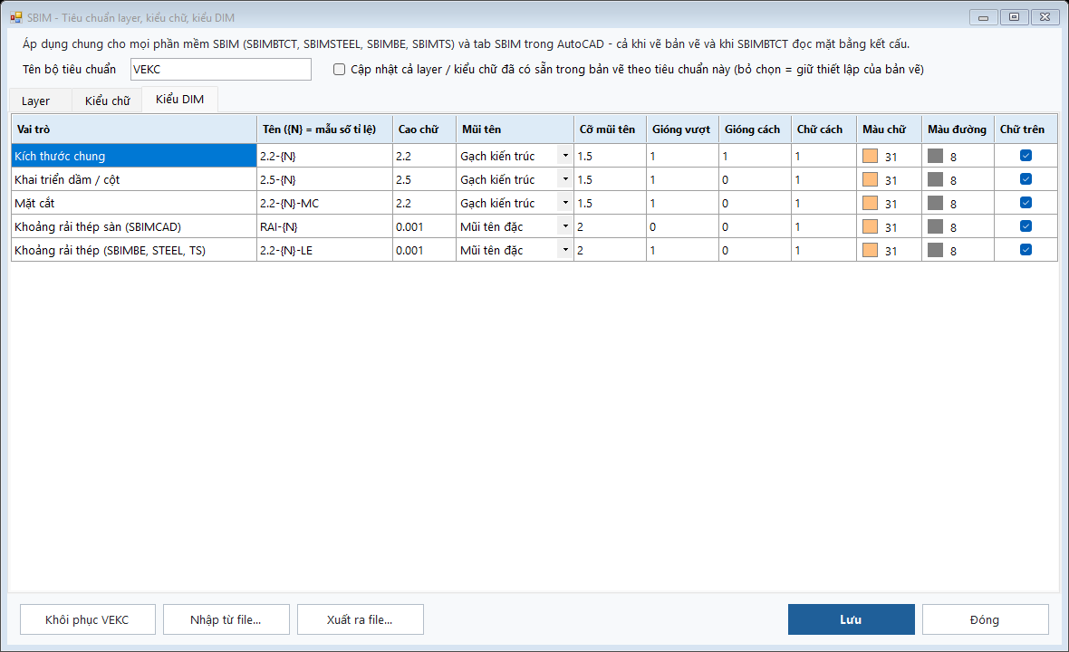Uncheck Chữ trên for Khai triển dầm / cột
Image resolution: width=1069 pixels, height=652 pixels.
pos(1026,179)
